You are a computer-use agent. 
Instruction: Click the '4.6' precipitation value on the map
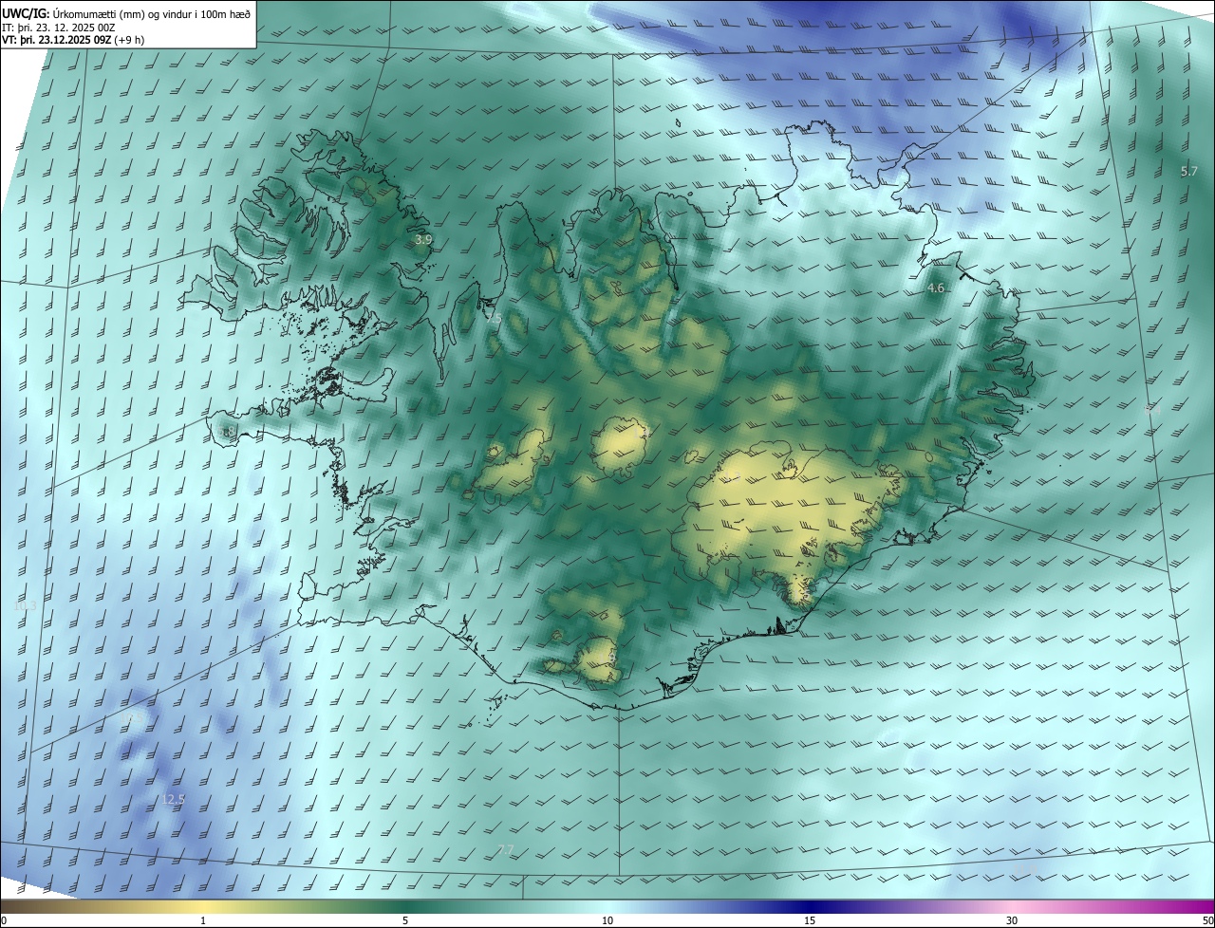[x=936, y=288]
